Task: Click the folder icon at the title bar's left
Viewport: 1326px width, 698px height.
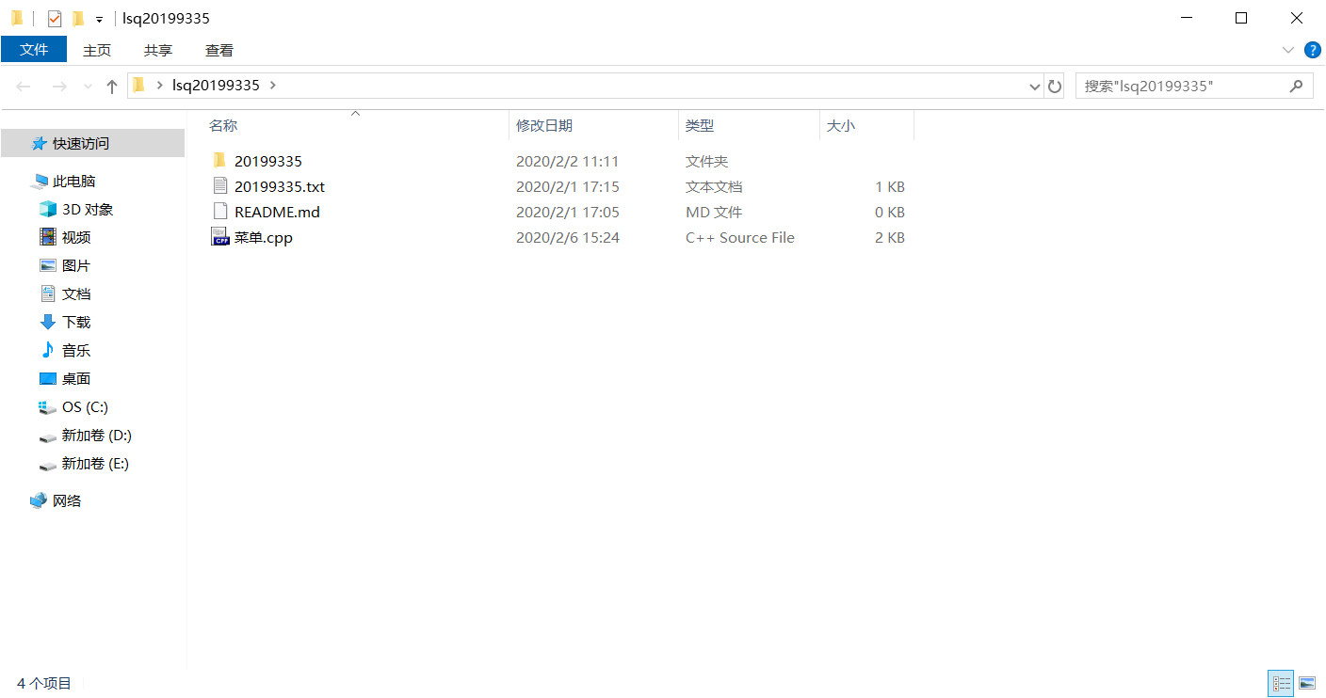Action: 17,18
